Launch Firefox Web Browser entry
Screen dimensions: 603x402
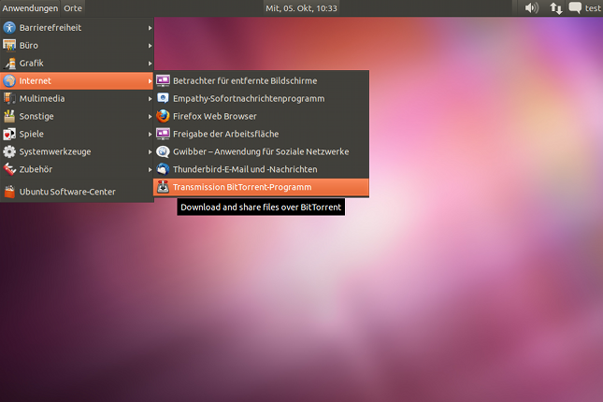(x=261, y=116)
